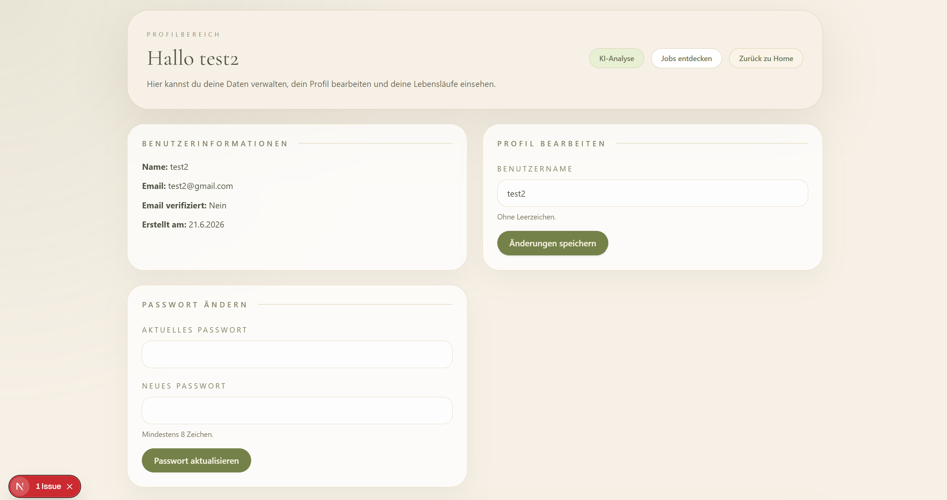Save profile with Änderungen speichern
The image size is (947, 500).
click(x=552, y=243)
